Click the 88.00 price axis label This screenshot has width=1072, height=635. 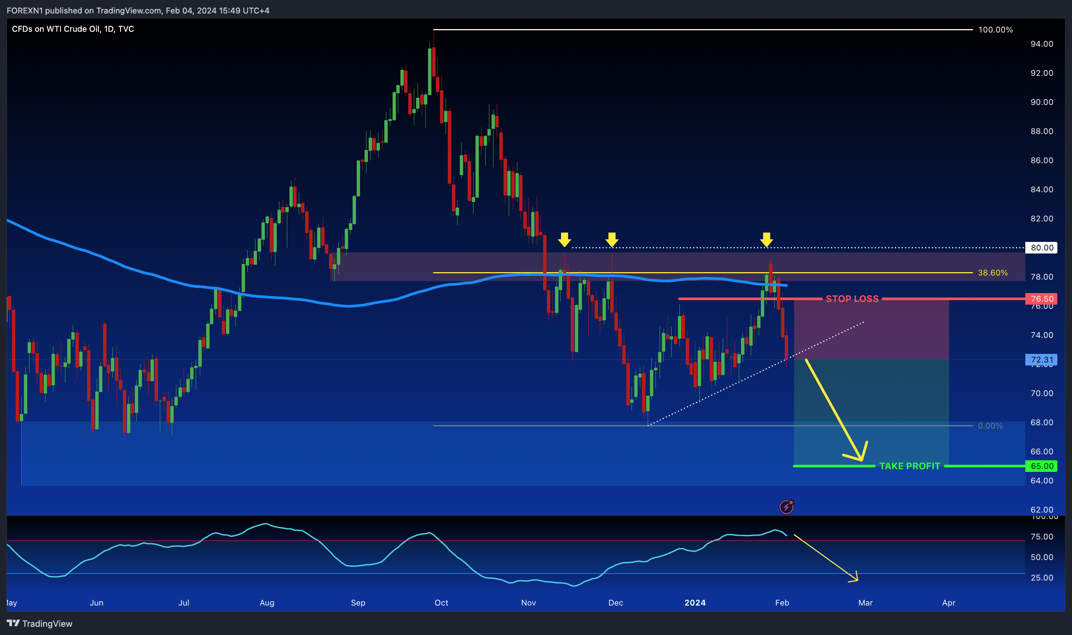pyautogui.click(x=1042, y=131)
